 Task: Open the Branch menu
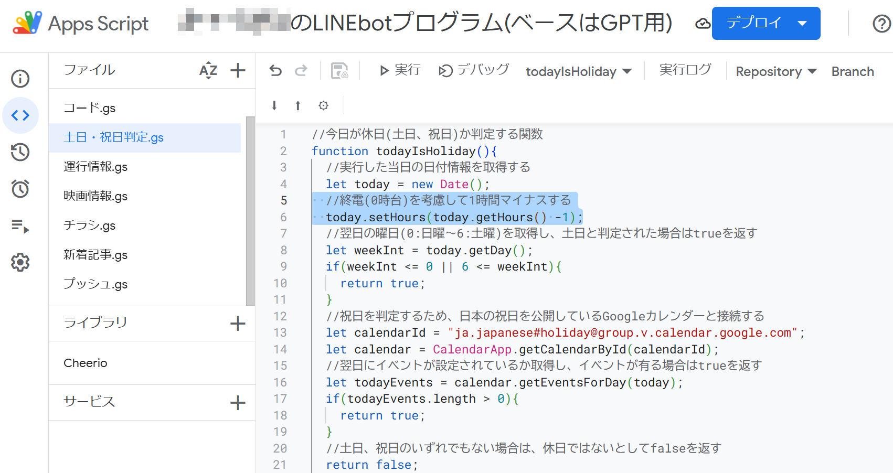click(852, 71)
